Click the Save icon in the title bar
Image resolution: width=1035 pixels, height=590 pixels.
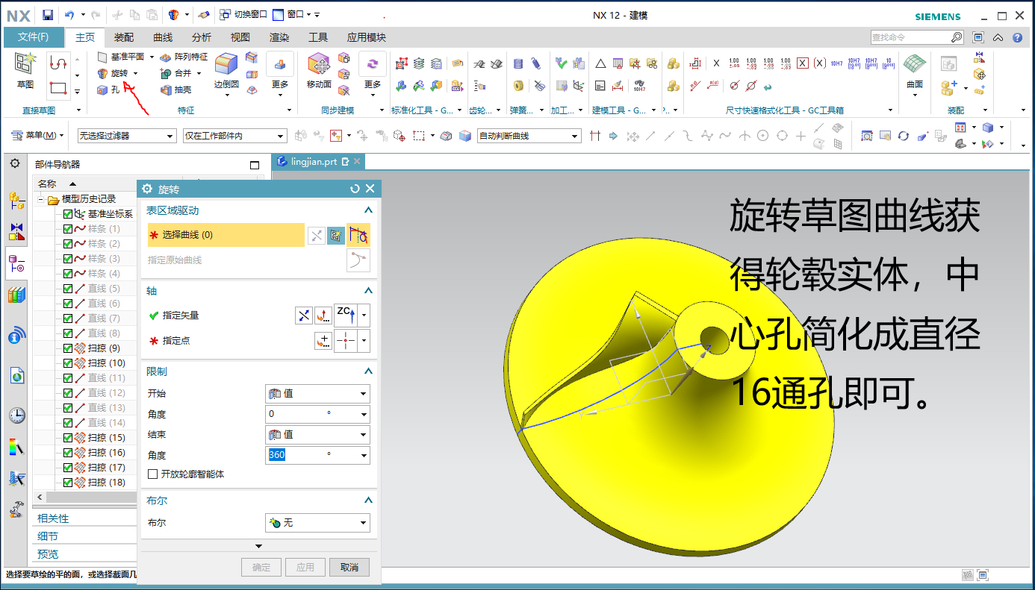48,15
